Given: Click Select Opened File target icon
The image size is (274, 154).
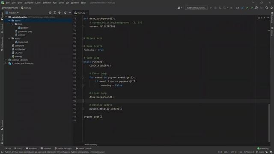Looking at the screenshot, I should (x=50, y=13).
